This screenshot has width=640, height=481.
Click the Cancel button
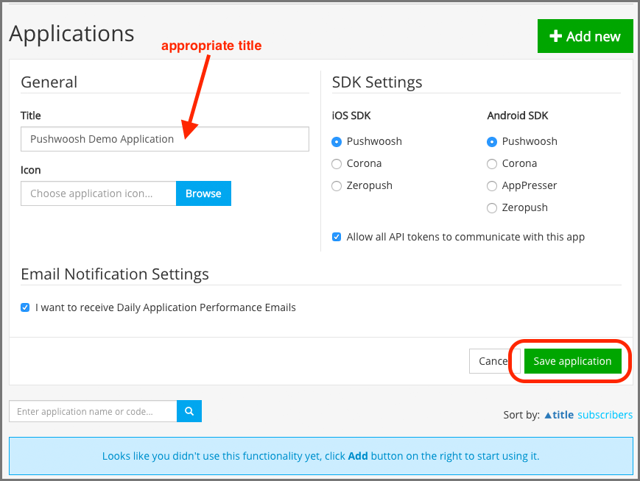[x=493, y=361]
